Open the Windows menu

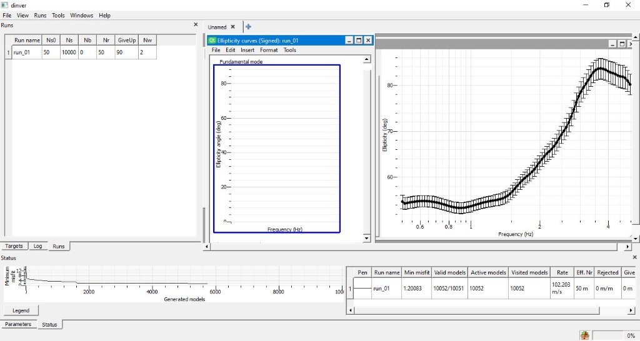click(81, 15)
